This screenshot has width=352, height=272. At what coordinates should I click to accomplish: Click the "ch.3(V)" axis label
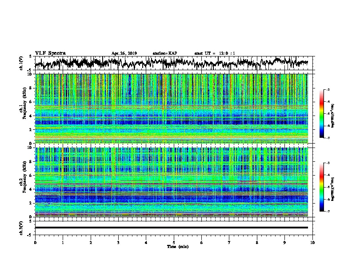click(21, 228)
